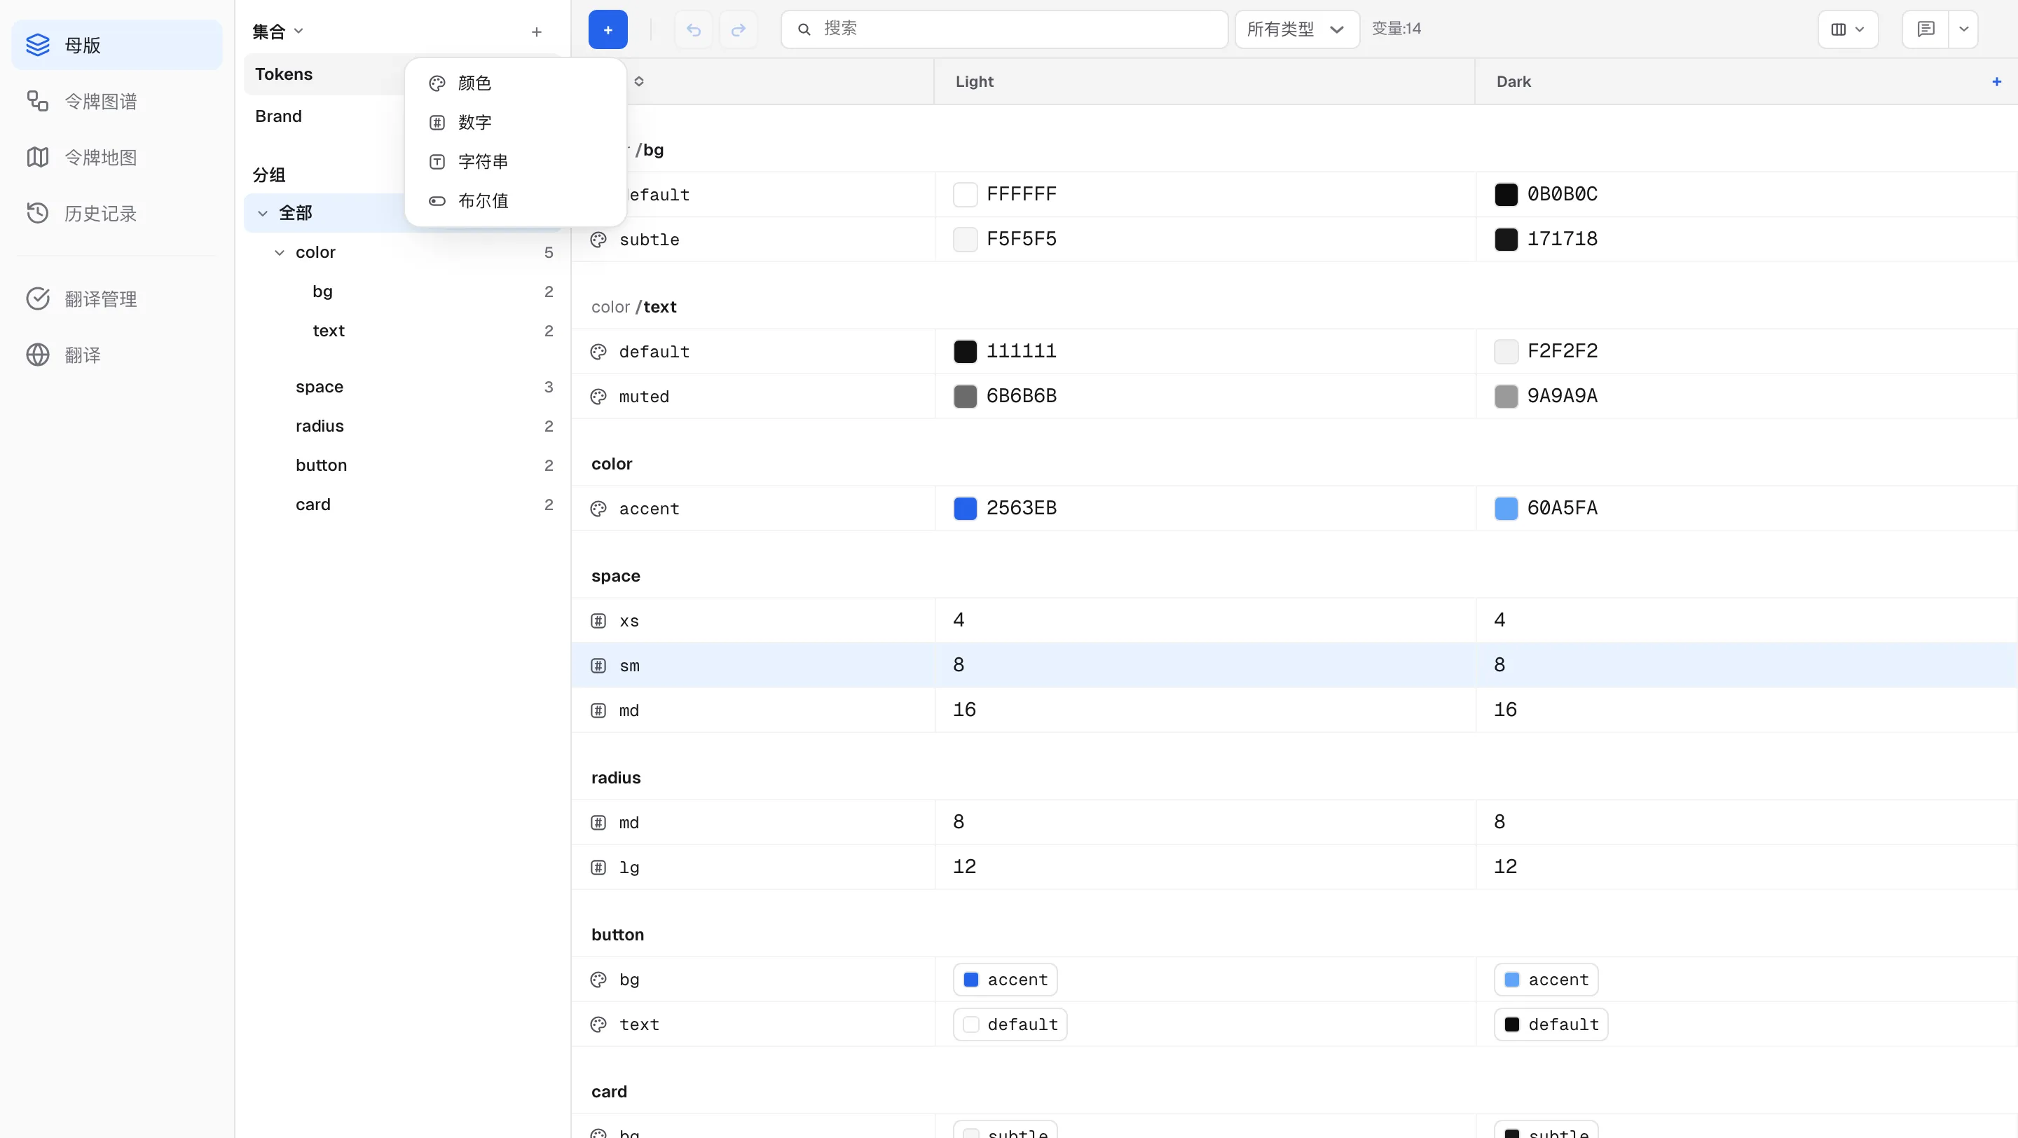Viewport: 2018px width, 1138px height.
Task: Click the color type icon of muted
Action: point(598,397)
